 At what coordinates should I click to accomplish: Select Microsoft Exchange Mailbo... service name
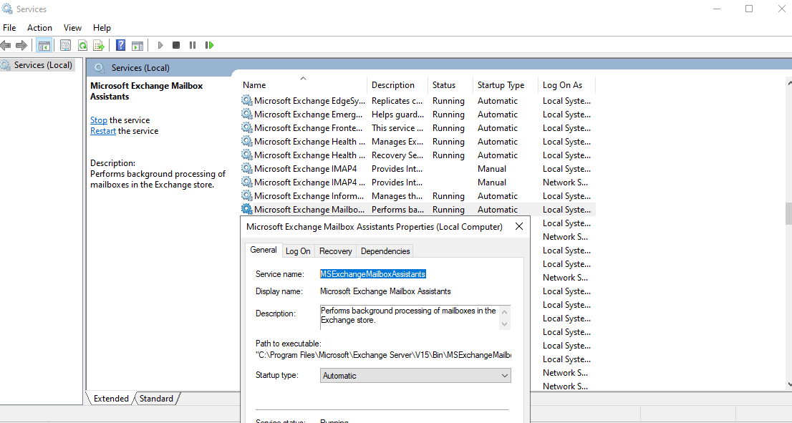309,210
